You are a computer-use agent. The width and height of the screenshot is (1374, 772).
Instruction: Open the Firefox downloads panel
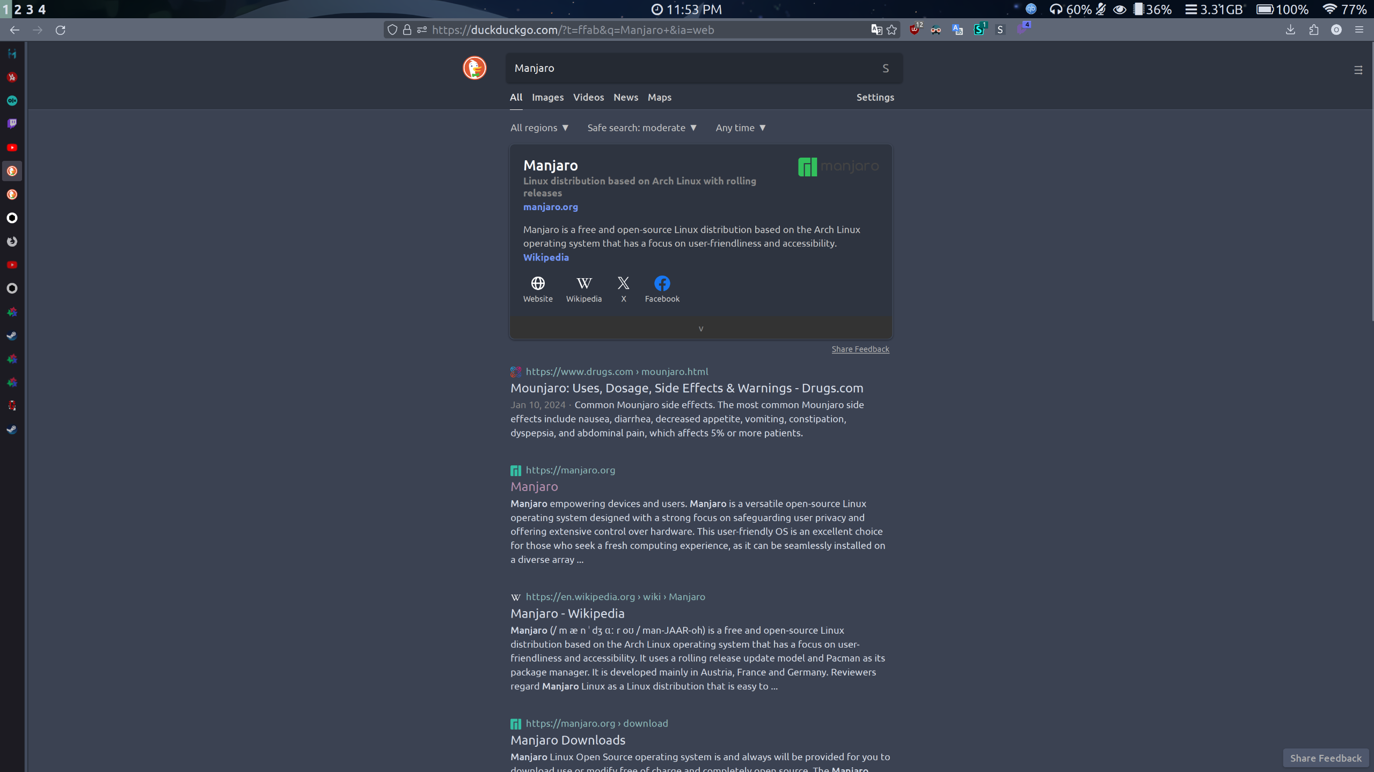[1290, 30]
